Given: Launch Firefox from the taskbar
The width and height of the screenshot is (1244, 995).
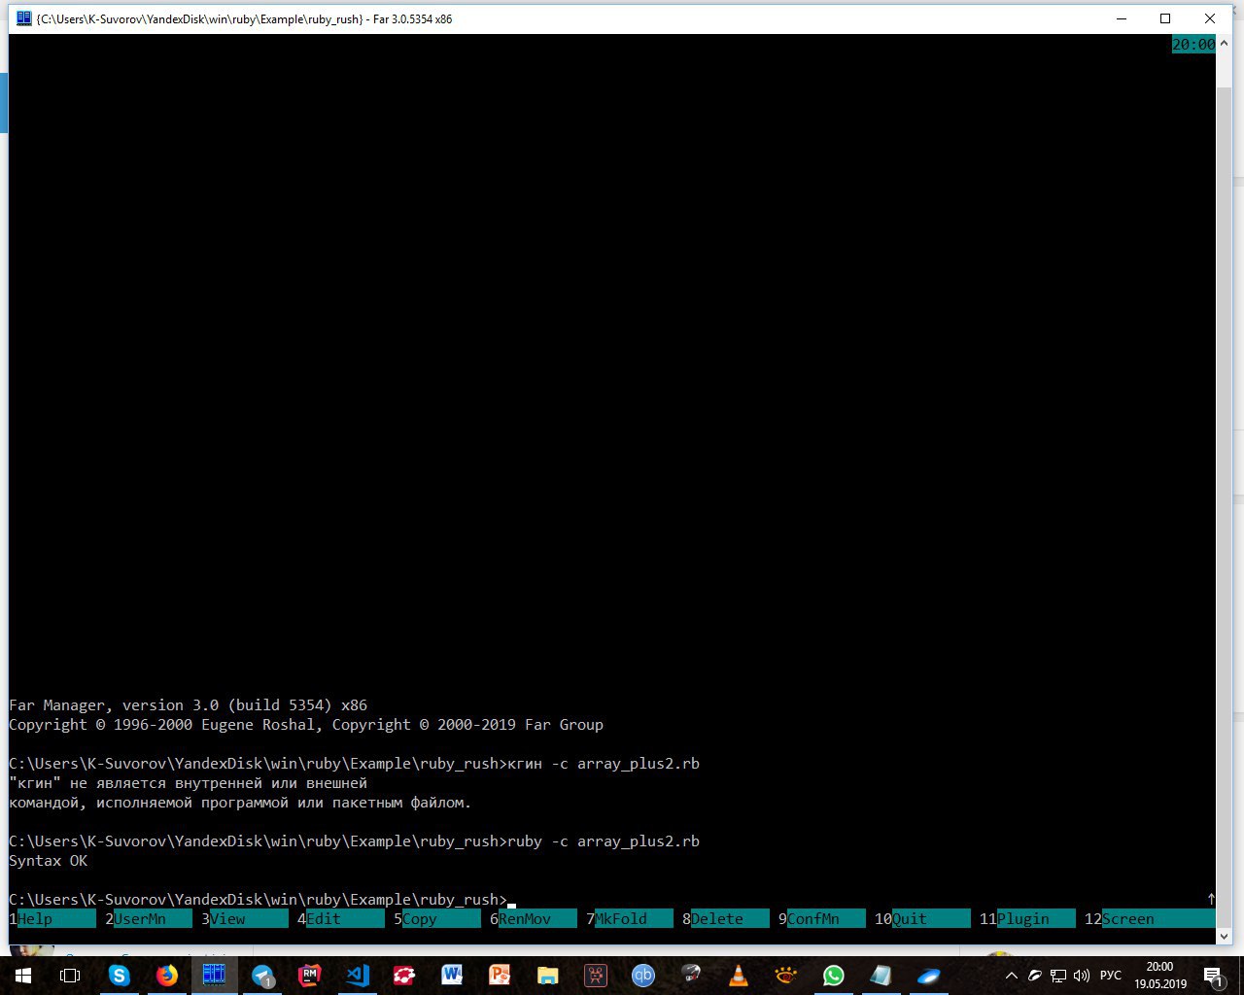Looking at the screenshot, I should [x=167, y=975].
